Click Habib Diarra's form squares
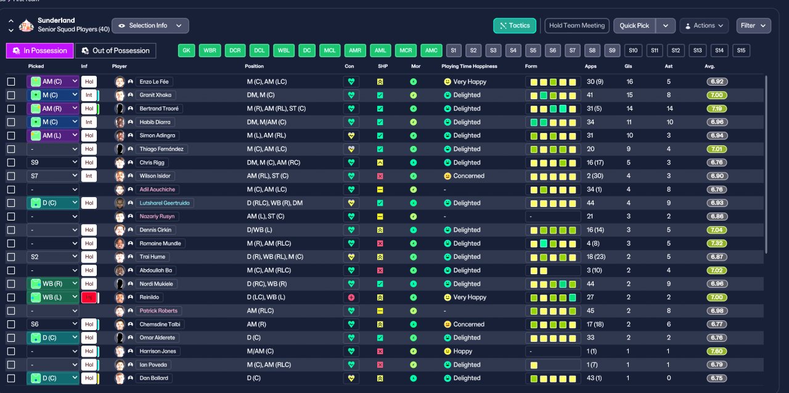This screenshot has width=789, height=393. point(553,122)
